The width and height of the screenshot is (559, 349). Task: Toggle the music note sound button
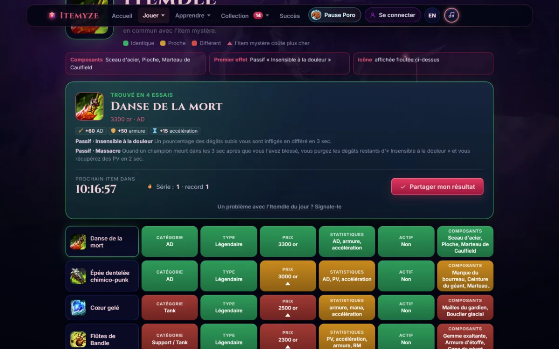click(451, 15)
